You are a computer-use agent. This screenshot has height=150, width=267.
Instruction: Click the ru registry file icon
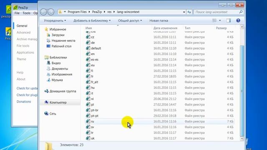(x=88, y=121)
